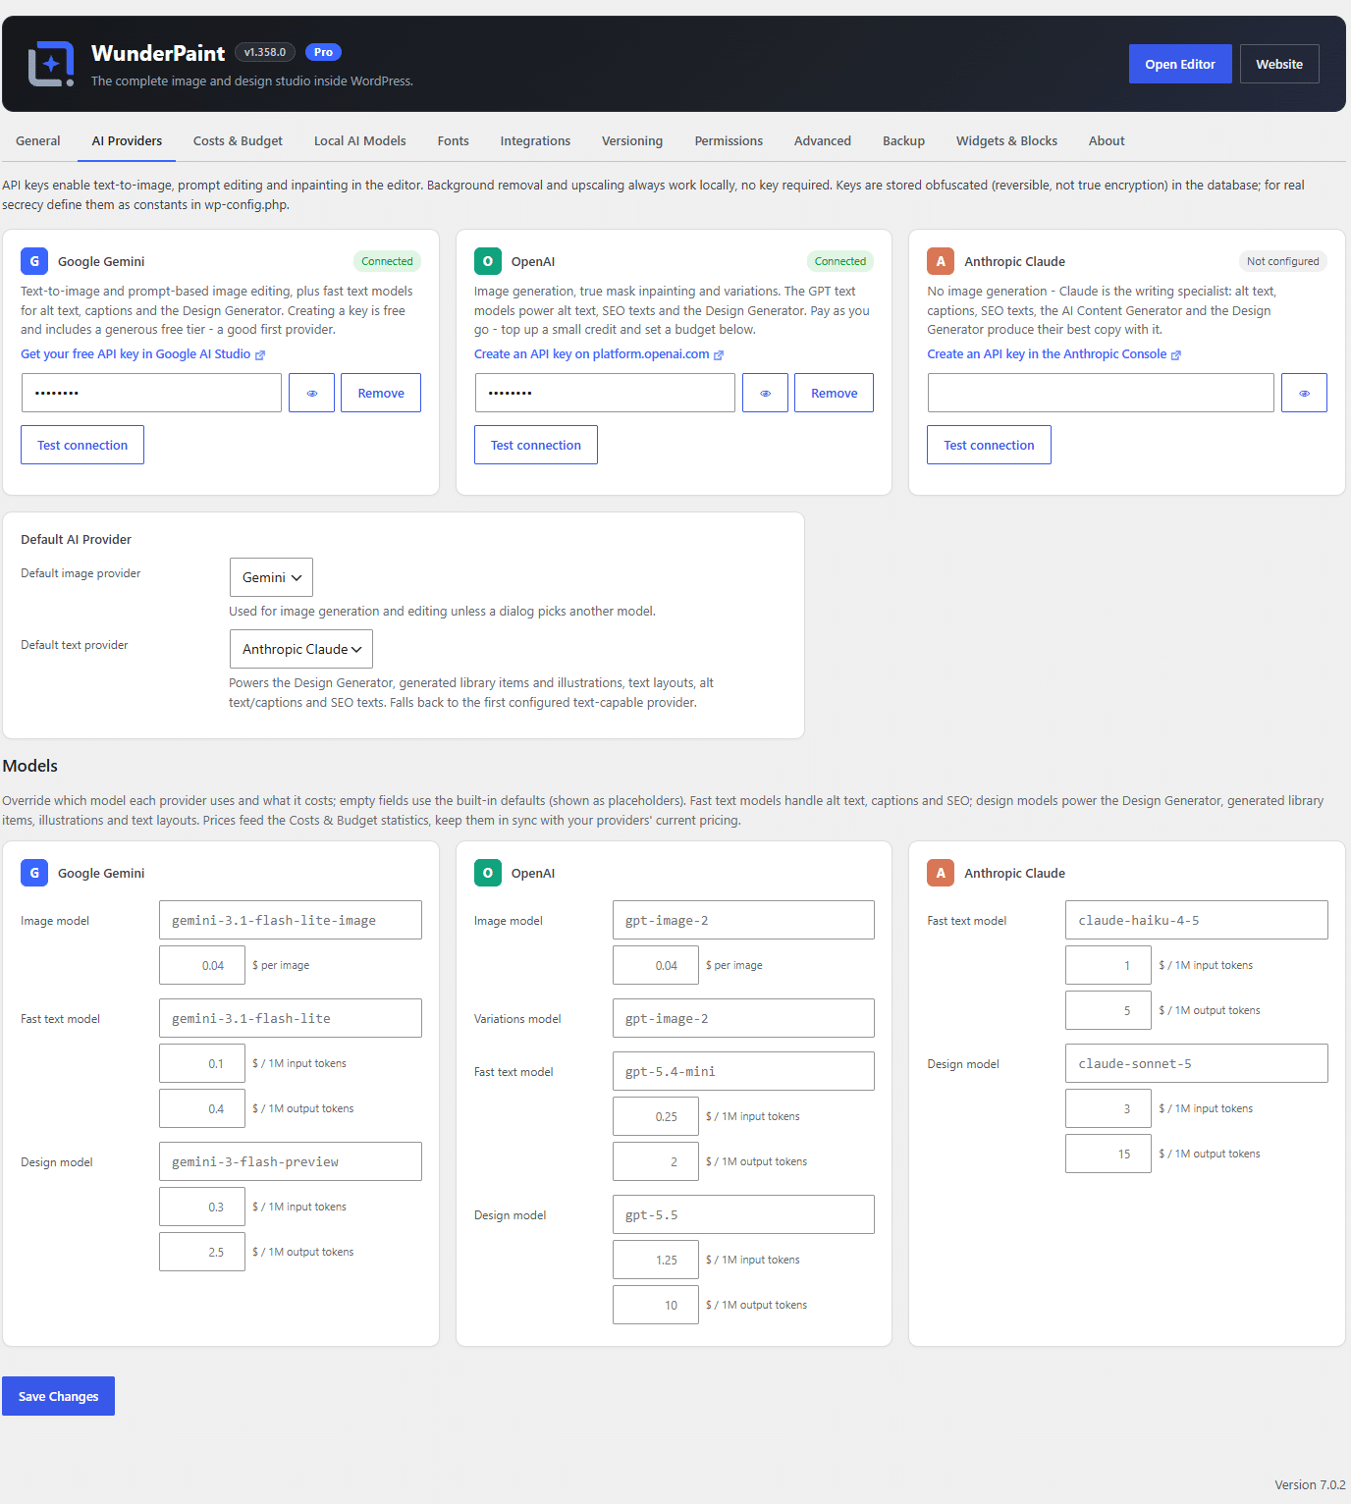This screenshot has width=1351, height=1504.
Task: Switch to the Versioning tab
Action: click(632, 141)
